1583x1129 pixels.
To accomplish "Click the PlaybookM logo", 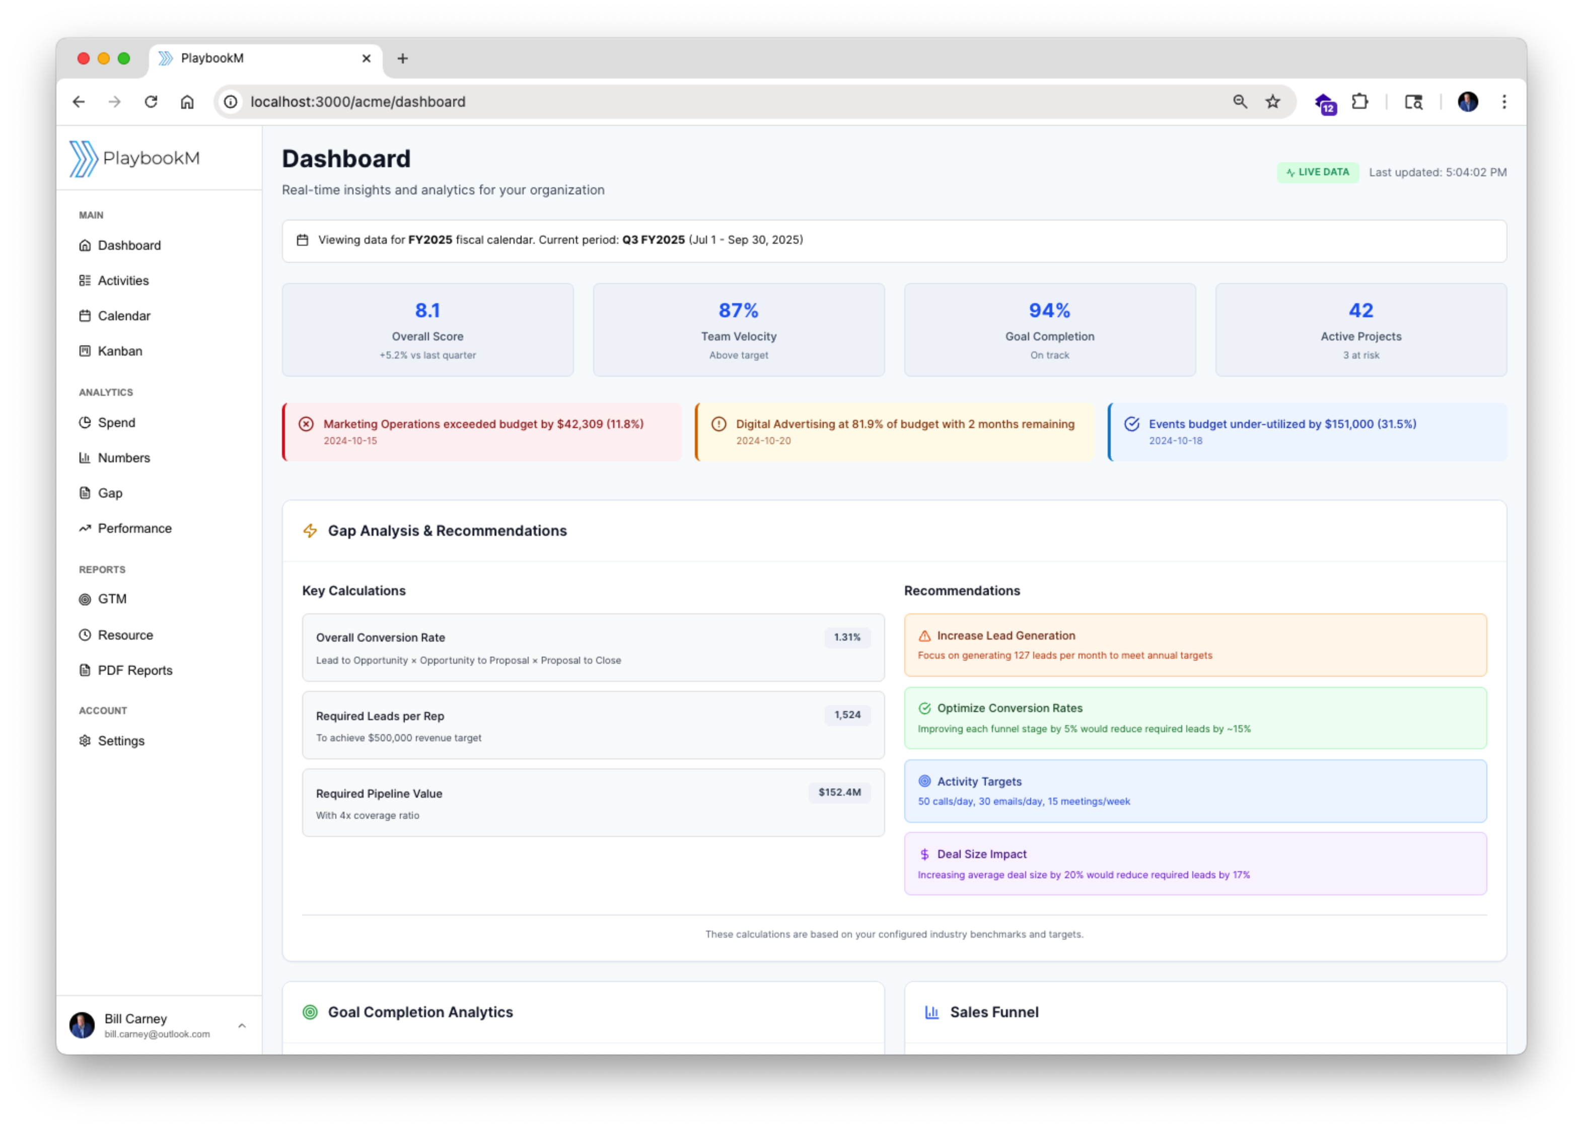I will coord(135,158).
